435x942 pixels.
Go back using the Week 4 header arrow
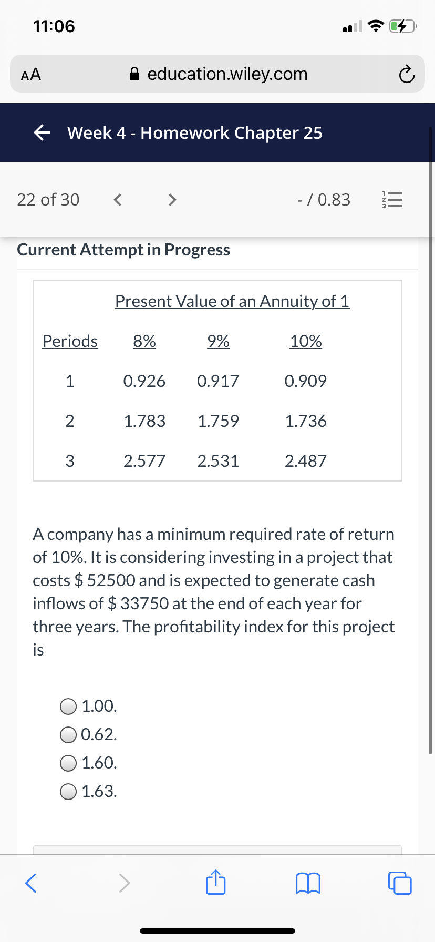click(x=43, y=133)
